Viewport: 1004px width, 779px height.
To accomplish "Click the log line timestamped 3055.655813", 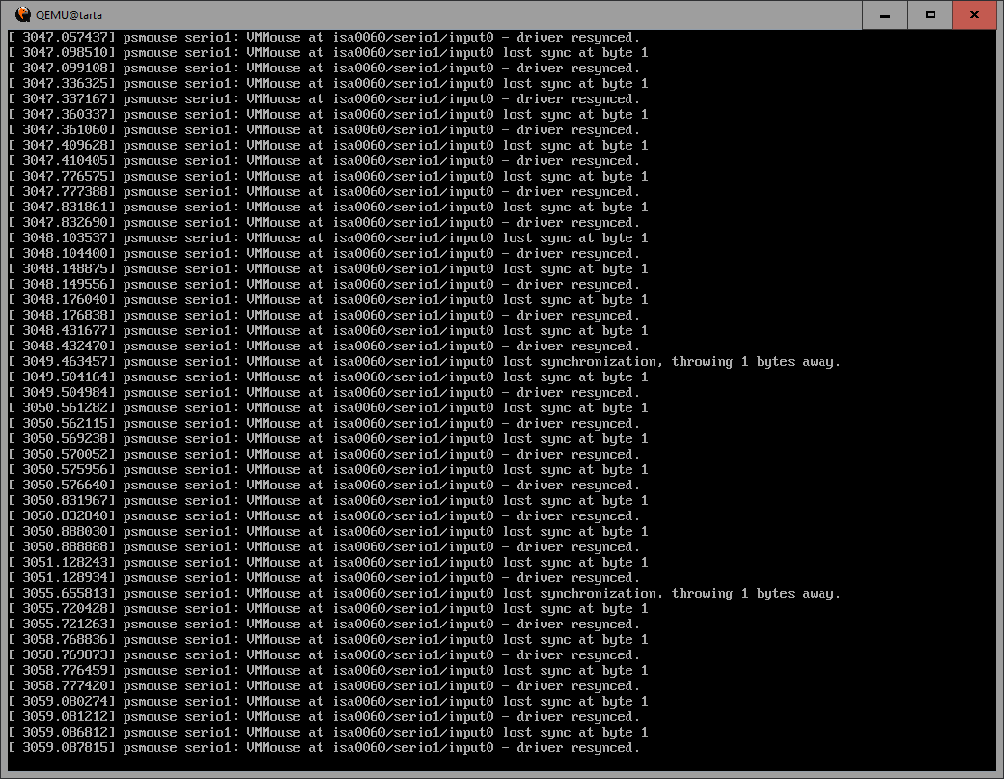I will click(x=424, y=594).
